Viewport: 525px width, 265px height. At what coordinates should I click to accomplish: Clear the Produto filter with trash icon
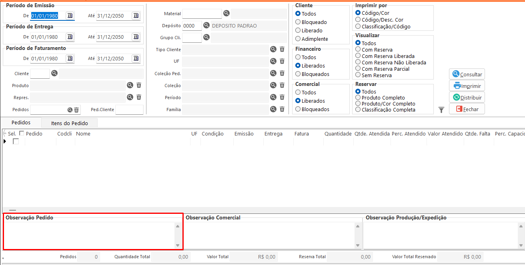(139, 85)
